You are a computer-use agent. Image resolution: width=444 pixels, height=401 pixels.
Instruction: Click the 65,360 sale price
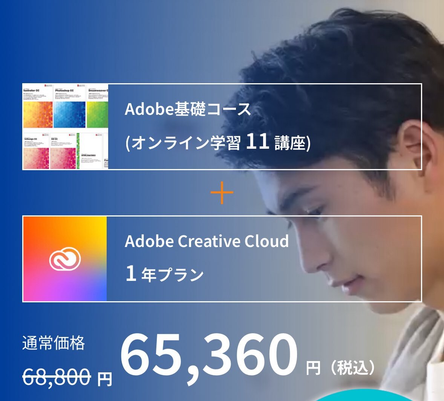pyautogui.click(x=209, y=357)
